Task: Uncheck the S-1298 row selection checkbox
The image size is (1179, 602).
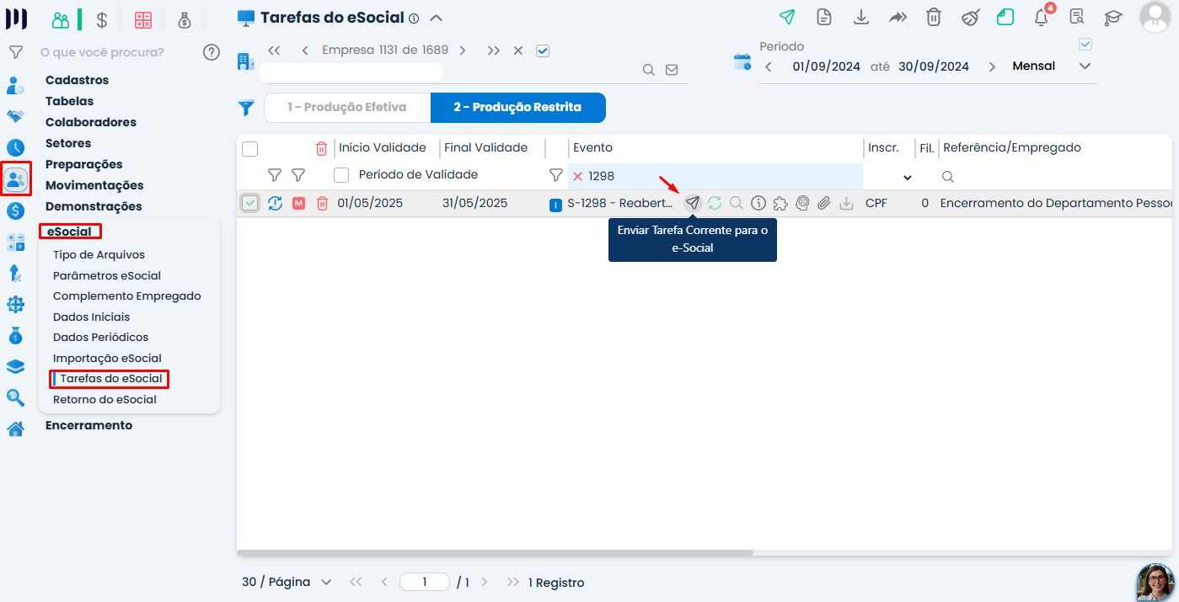Action: [x=249, y=203]
